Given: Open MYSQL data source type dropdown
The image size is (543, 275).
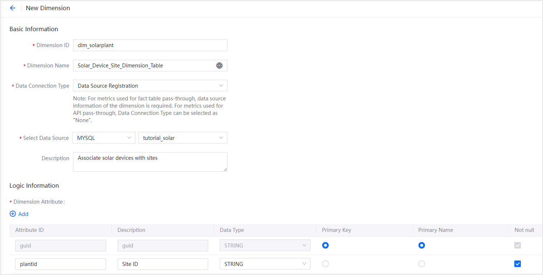Looking at the screenshot, I should (104, 138).
